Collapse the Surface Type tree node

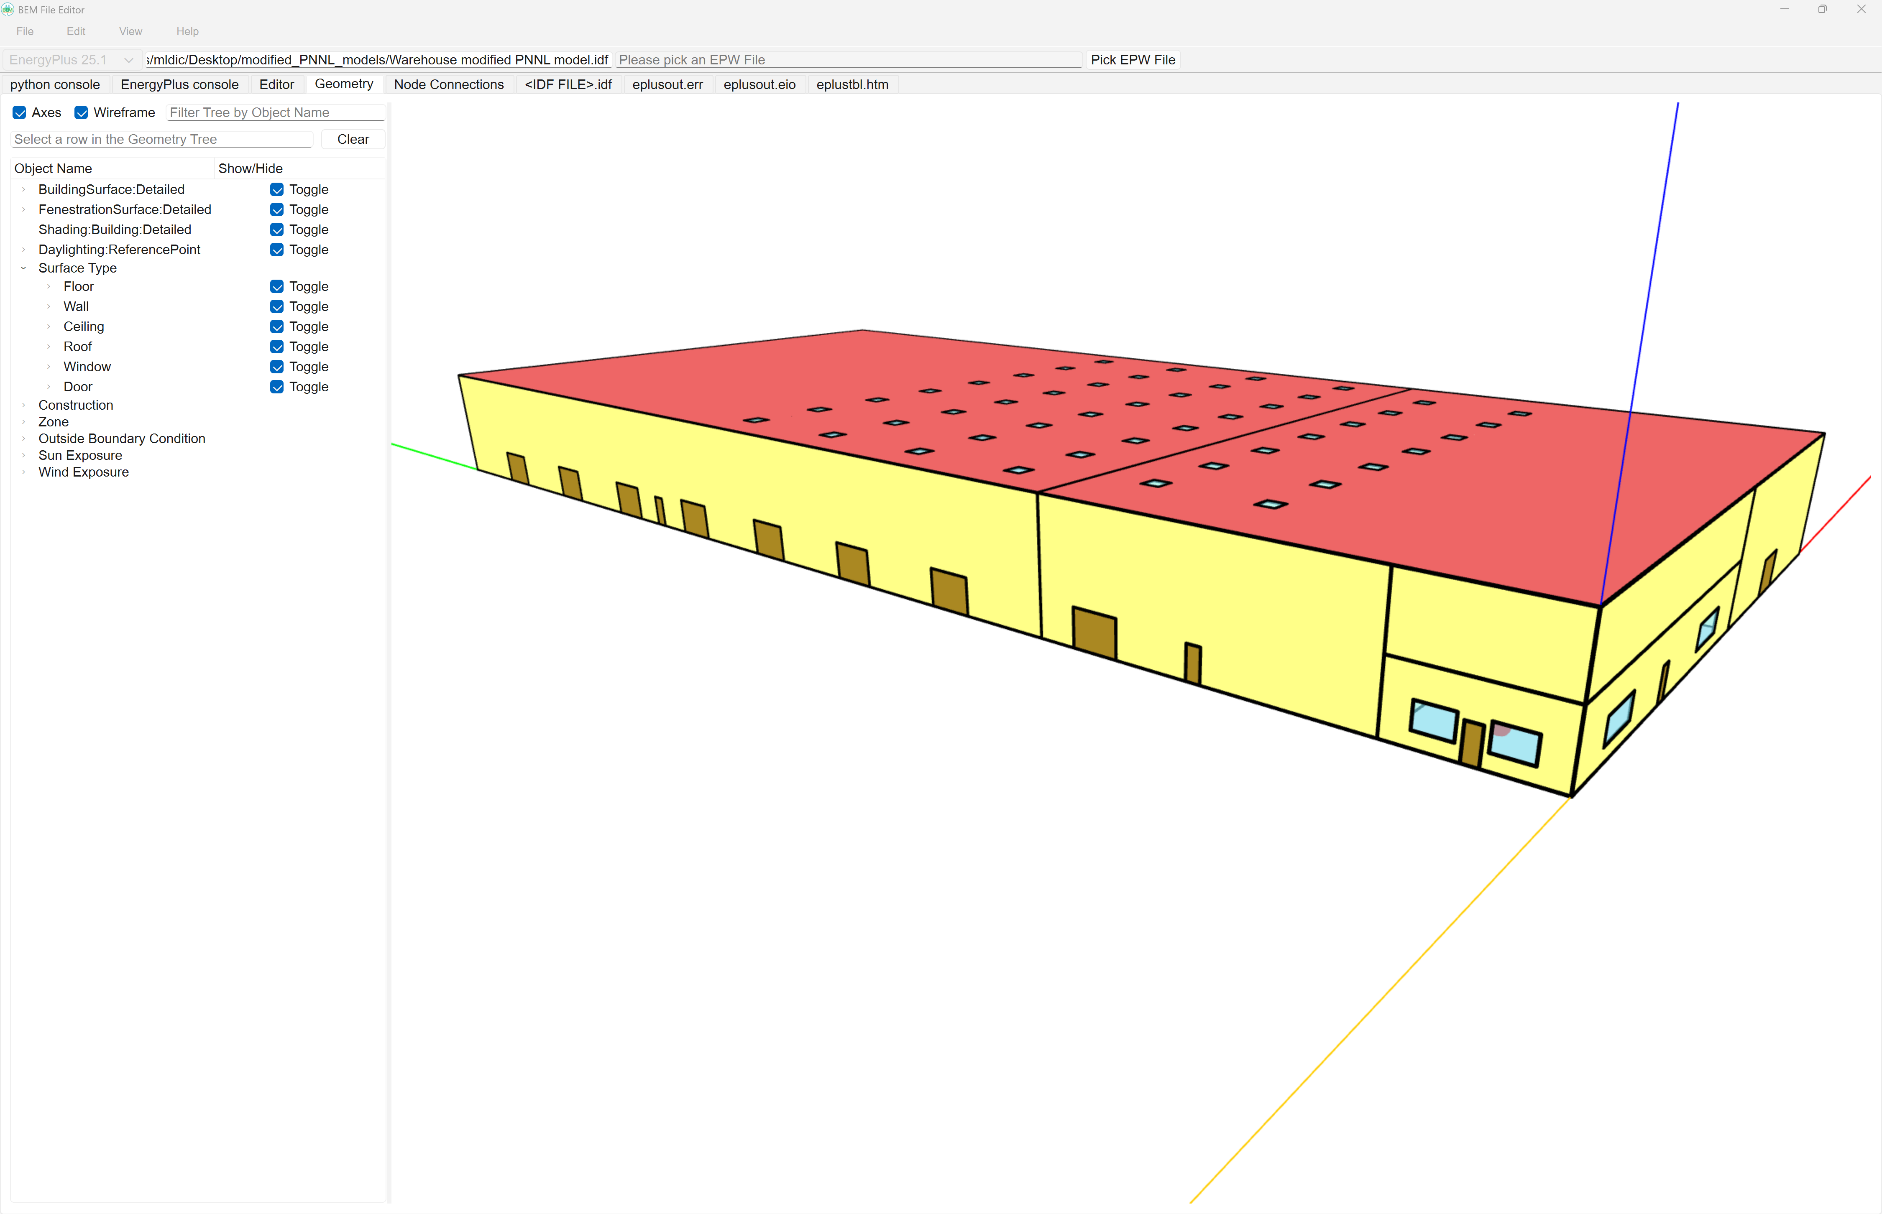point(24,268)
